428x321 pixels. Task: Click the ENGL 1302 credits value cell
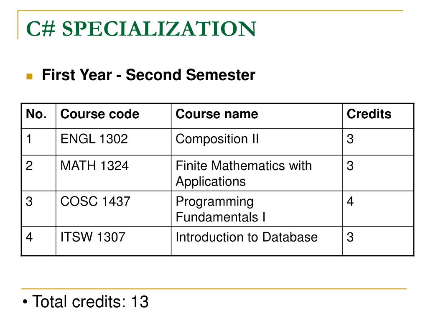pyautogui.click(x=378, y=142)
